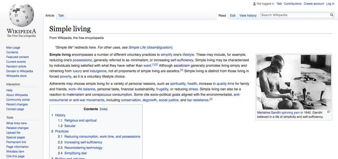Open Page information
Image resolution: width=338 pixels, height=159 pixels.
tap(17, 147)
